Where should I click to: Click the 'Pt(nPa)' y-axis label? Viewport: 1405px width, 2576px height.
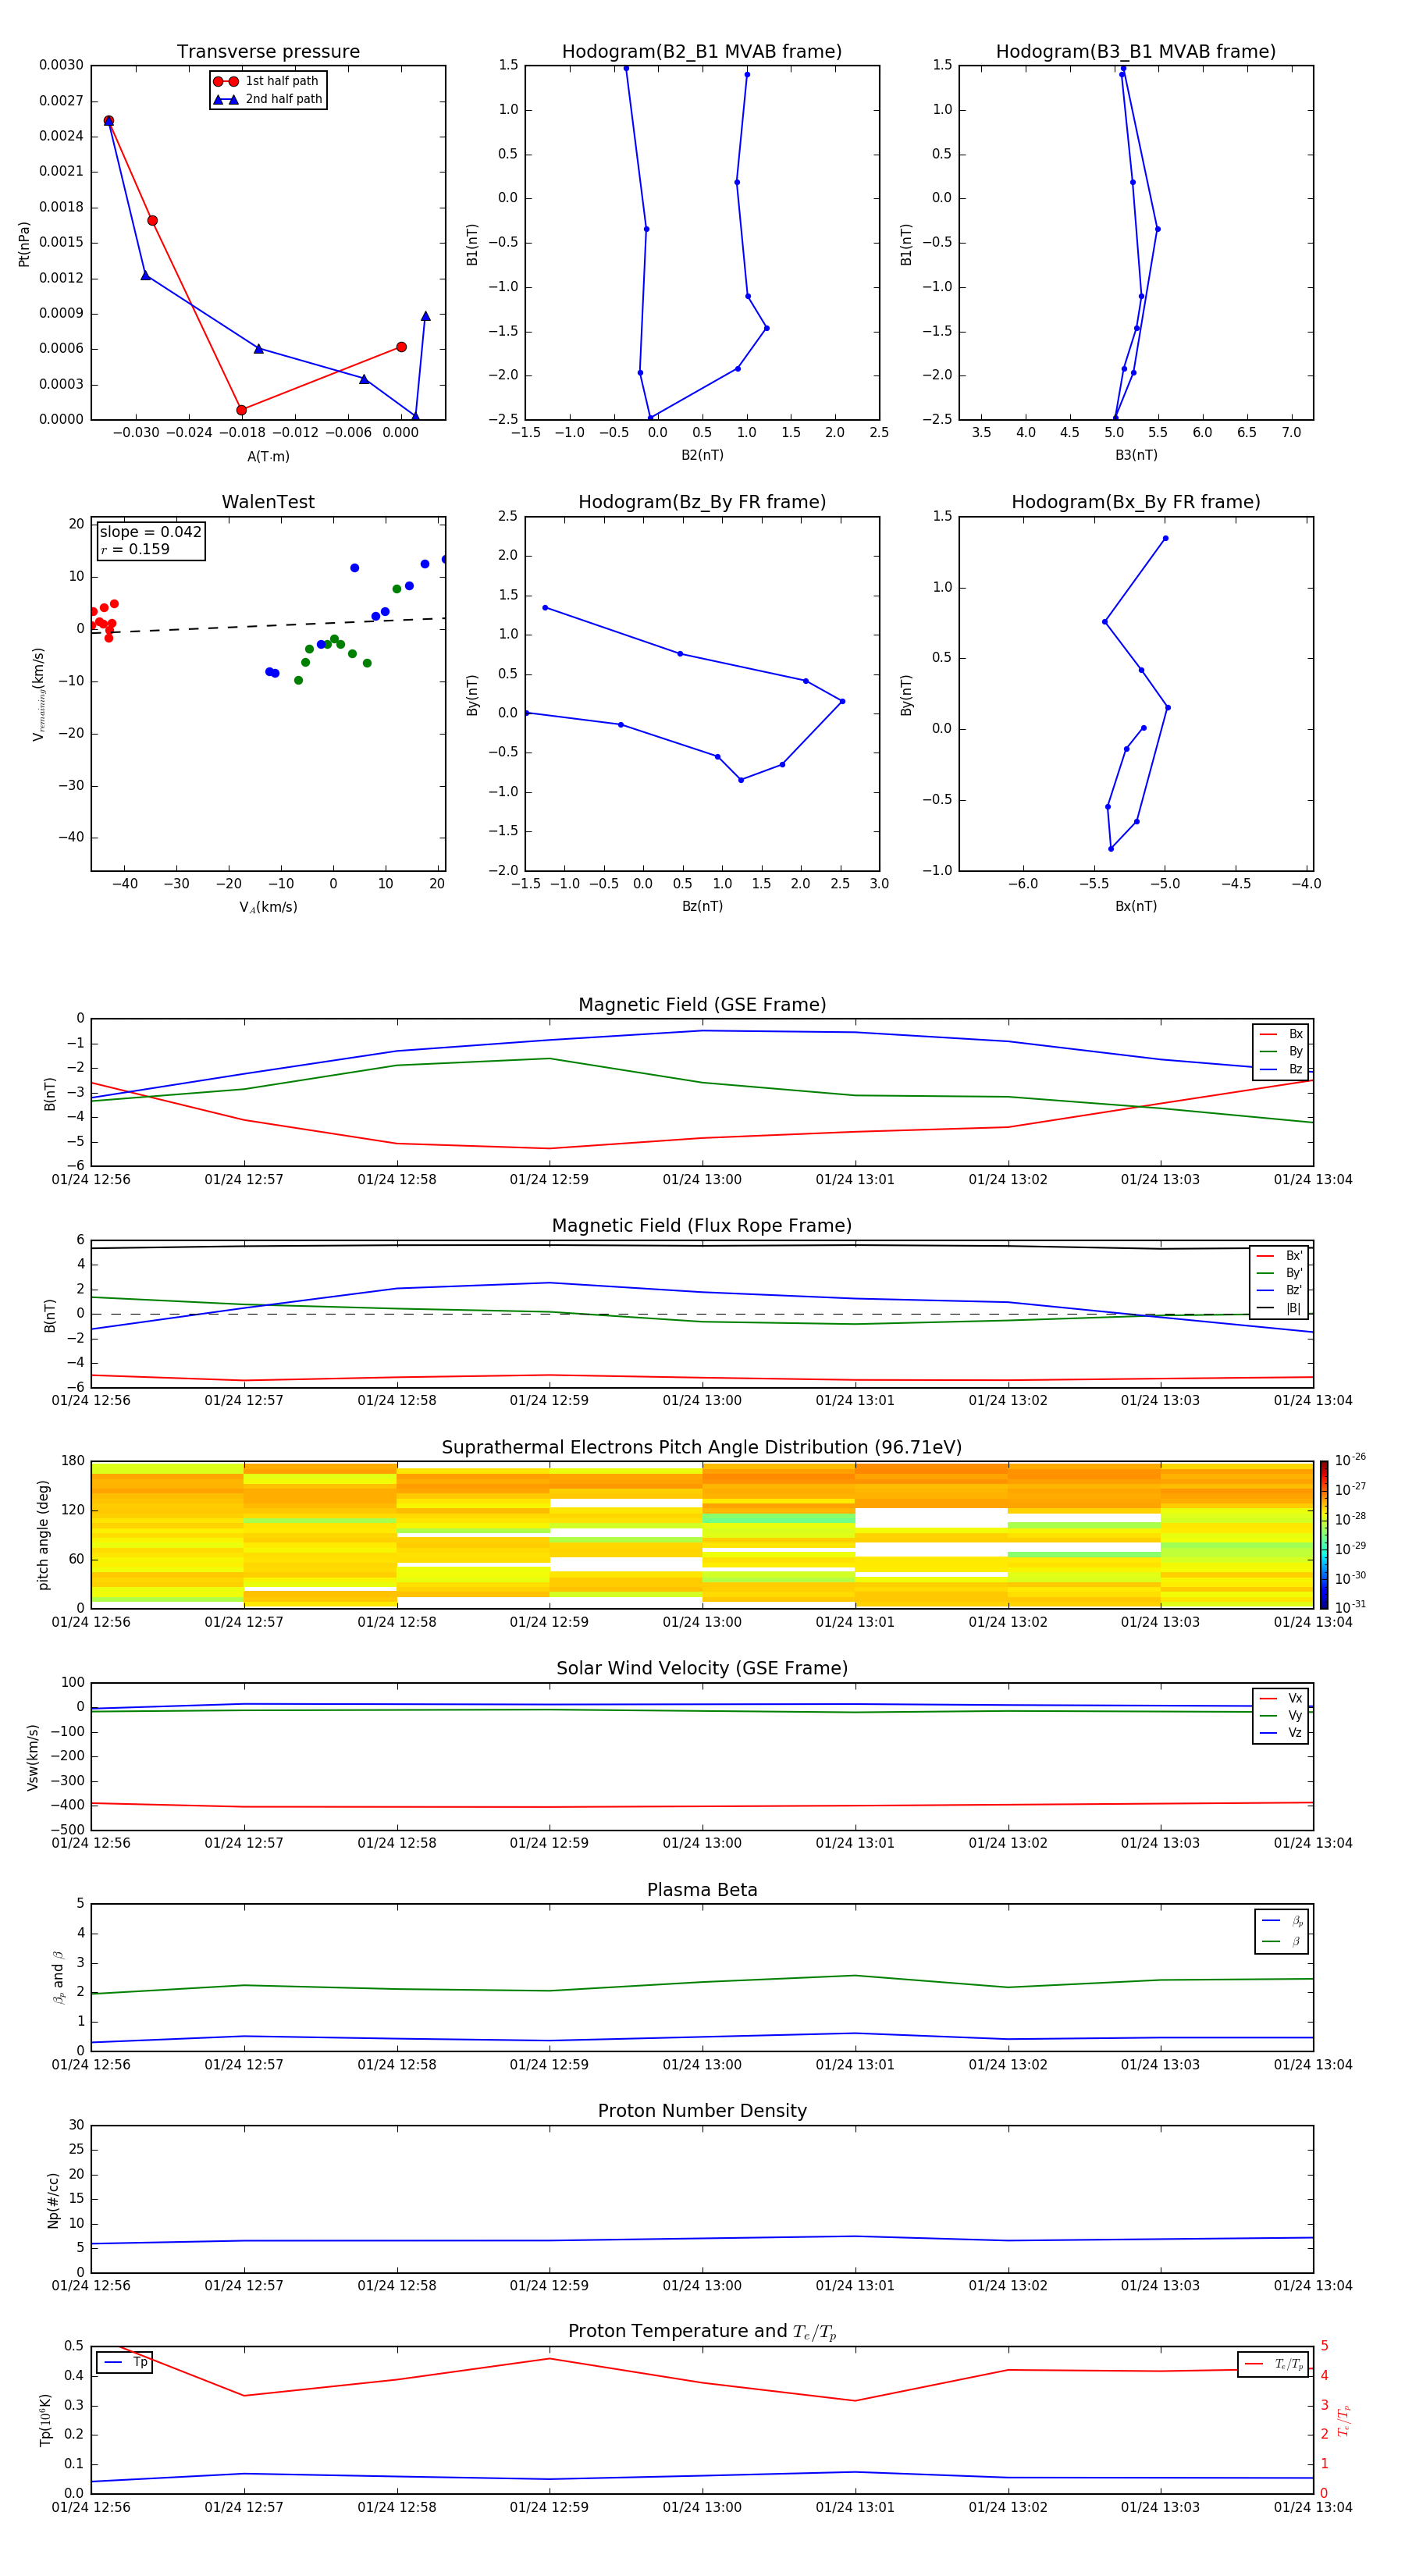pos(24,244)
